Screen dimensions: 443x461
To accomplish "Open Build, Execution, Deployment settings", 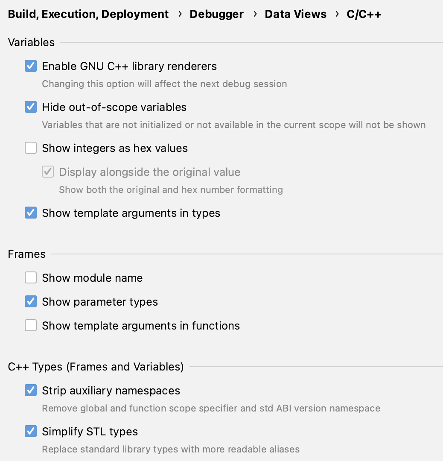I will (x=88, y=14).
